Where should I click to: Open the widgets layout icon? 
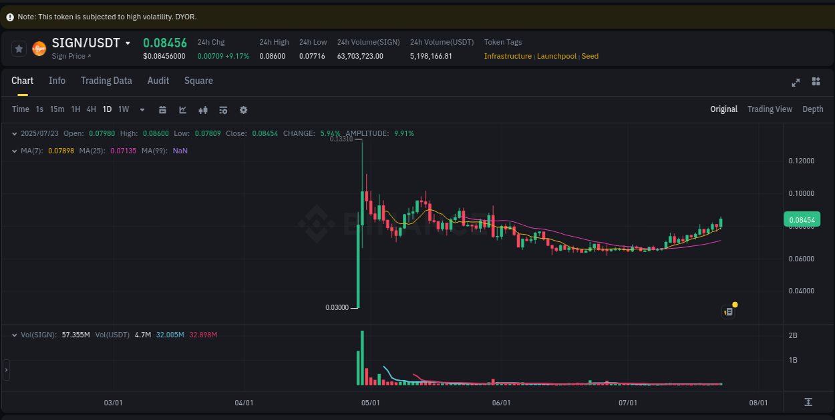[x=815, y=82]
